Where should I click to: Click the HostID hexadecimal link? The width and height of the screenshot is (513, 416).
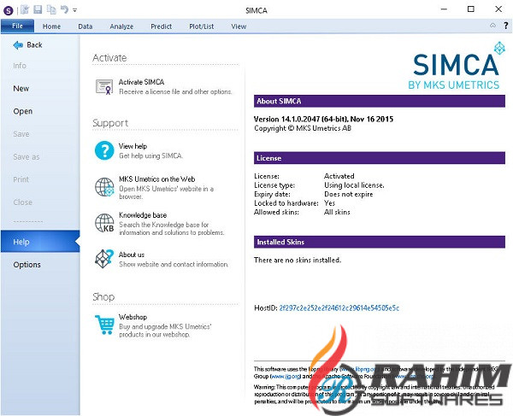(339, 308)
